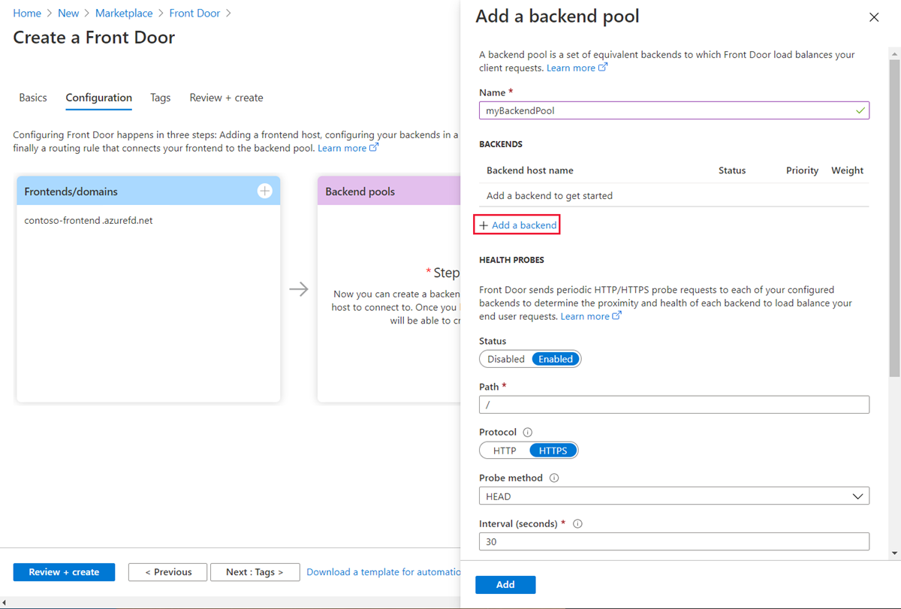Switch to the Basics tab
This screenshot has width=901, height=609.
pos(32,98)
